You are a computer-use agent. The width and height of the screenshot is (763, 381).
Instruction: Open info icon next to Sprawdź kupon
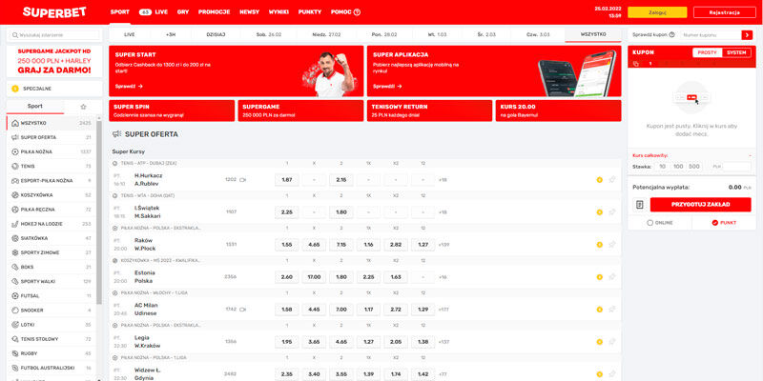click(672, 35)
